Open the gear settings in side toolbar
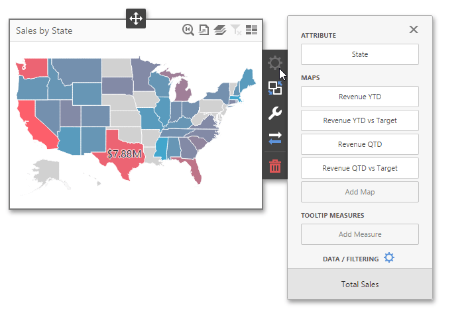The height and width of the screenshot is (309, 466). click(x=275, y=64)
